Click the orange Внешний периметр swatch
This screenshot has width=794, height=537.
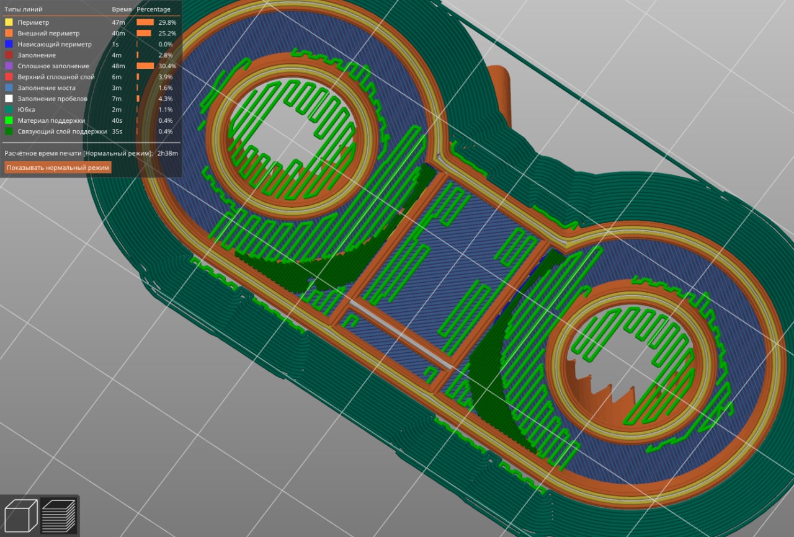[x=9, y=33]
